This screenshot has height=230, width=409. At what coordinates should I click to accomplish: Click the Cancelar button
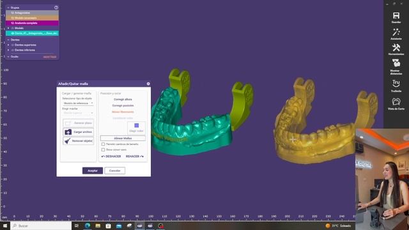[x=115, y=171]
